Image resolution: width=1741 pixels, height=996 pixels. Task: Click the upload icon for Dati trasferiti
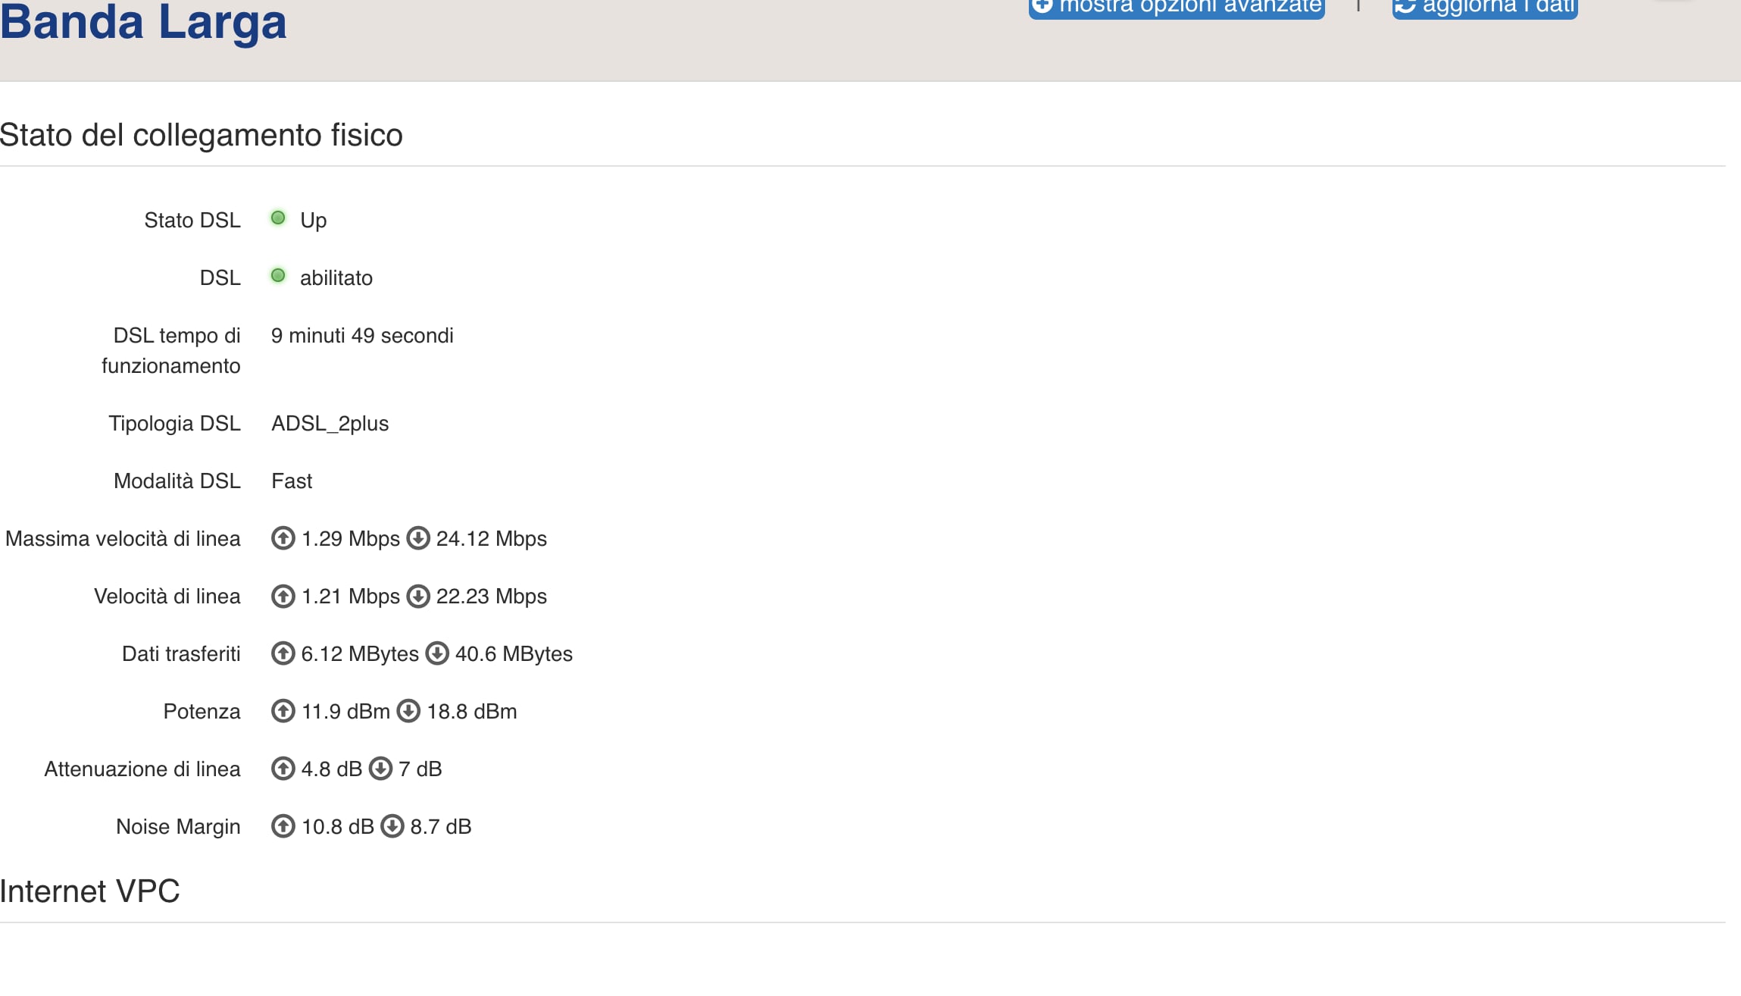tap(283, 653)
